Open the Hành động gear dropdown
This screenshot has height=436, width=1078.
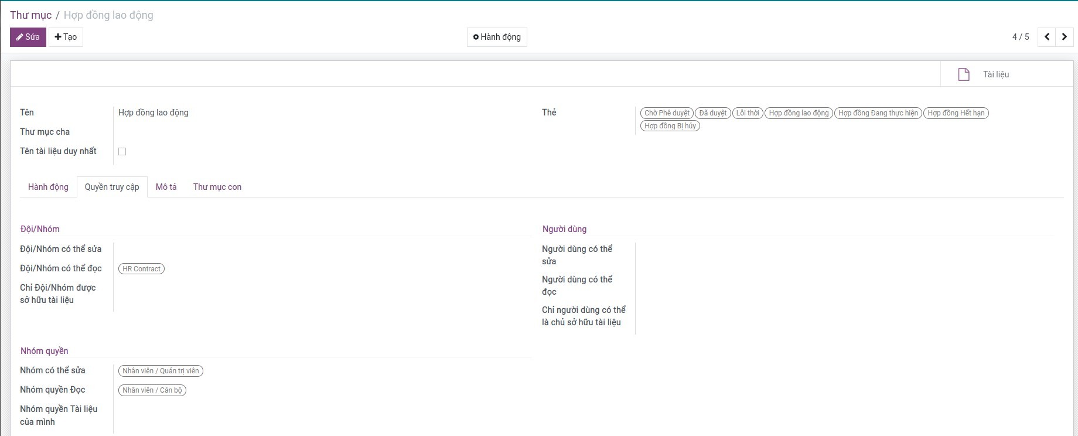click(496, 37)
